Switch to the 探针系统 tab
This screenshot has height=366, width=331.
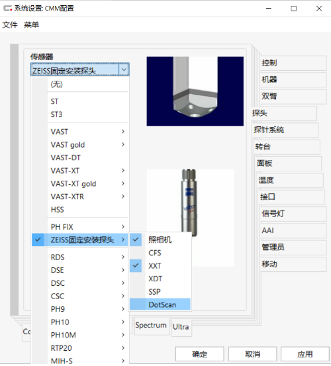(x=285, y=130)
